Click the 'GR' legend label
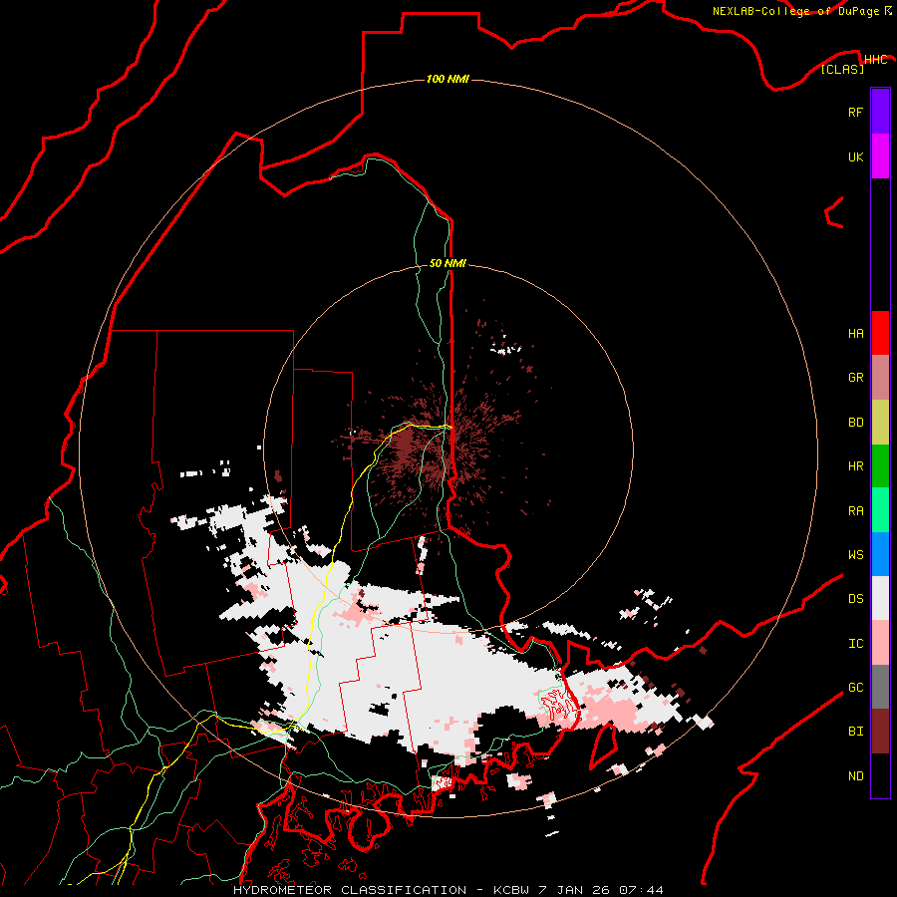The height and width of the screenshot is (897, 897). click(x=855, y=378)
